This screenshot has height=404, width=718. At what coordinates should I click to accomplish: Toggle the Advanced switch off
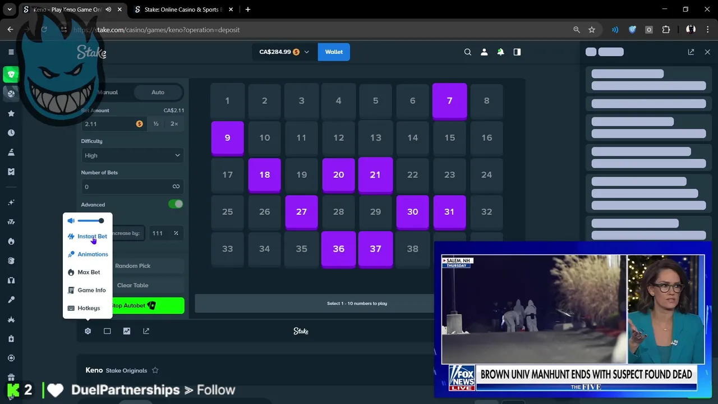176,204
